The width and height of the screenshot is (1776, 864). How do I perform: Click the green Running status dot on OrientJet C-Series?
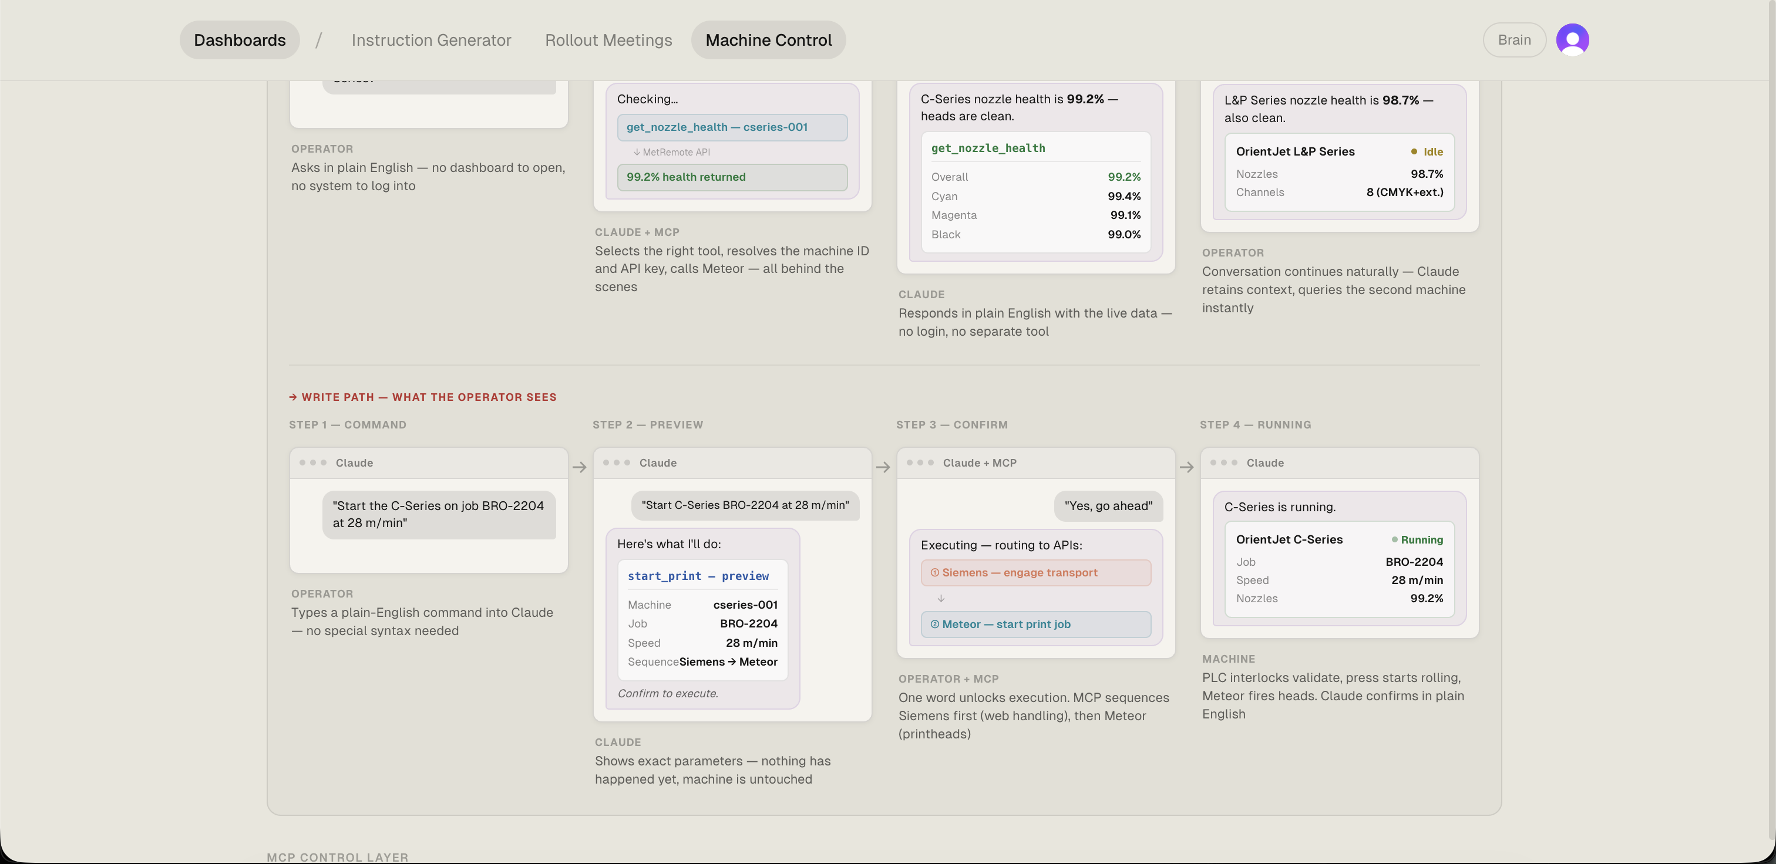click(1397, 540)
